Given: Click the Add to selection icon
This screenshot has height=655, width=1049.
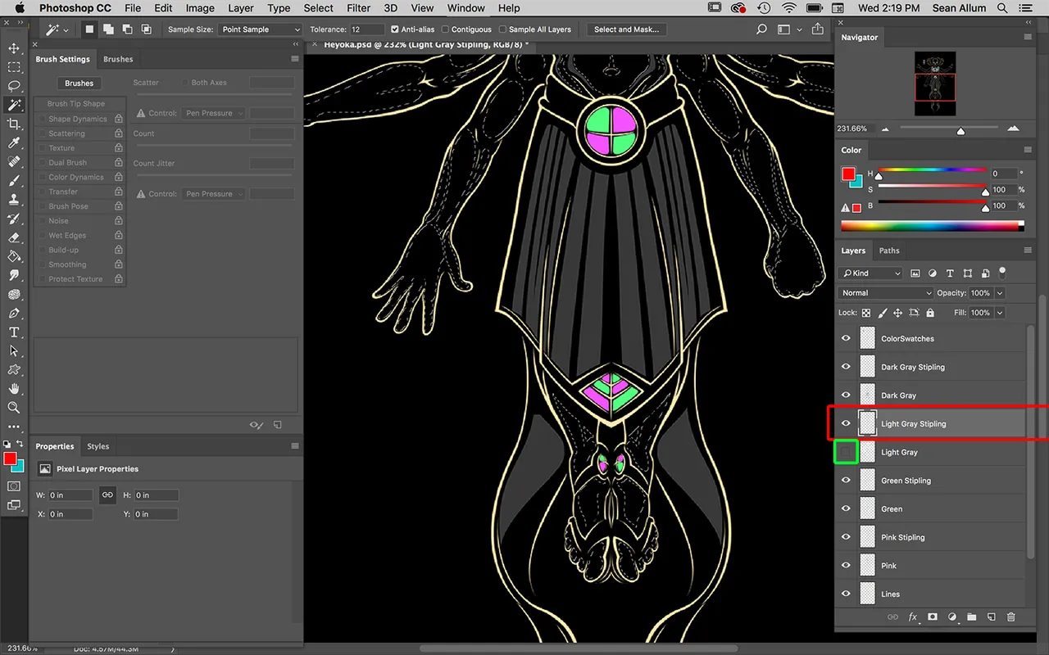Looking at the screenshot, I should (108, 29).
